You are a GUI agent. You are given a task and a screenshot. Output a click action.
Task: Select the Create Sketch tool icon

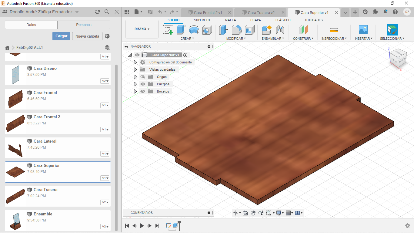(x=168, y=30)
